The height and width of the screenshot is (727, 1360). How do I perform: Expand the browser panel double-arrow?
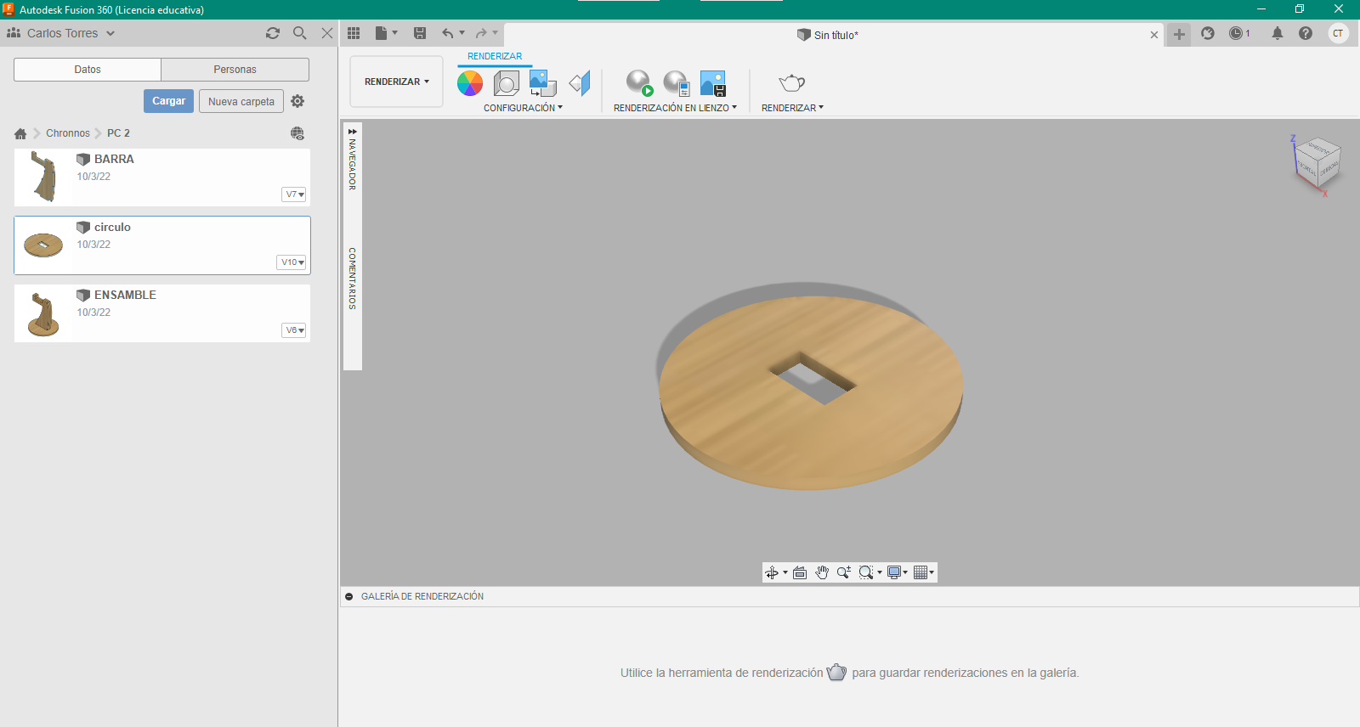[353, 132]
